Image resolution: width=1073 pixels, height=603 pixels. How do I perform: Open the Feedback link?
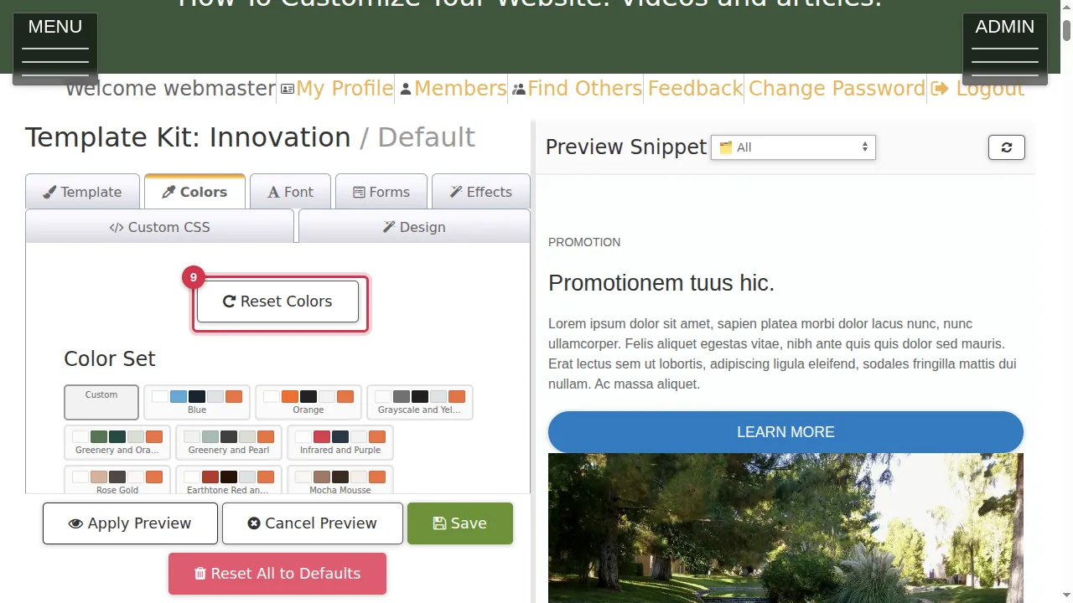[x=696, y=89]
